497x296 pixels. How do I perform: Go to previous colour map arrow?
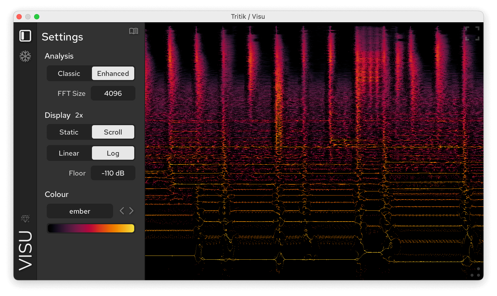pos(122,211)
